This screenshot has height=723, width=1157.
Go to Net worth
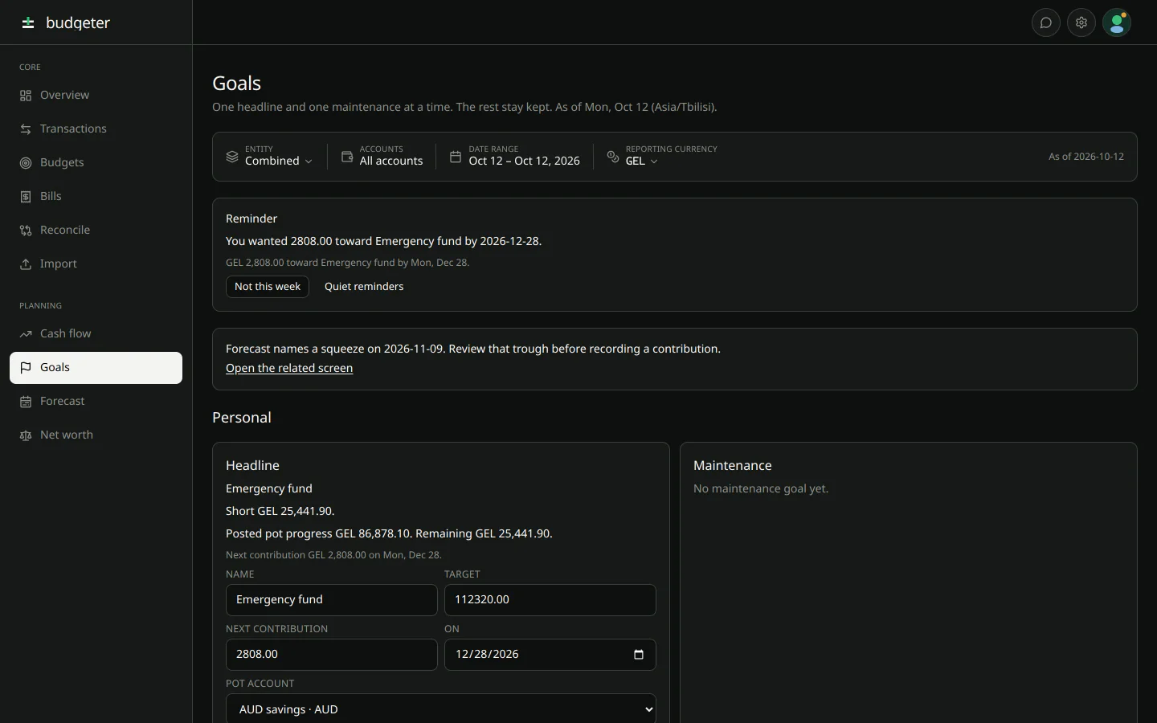[96, 435]
